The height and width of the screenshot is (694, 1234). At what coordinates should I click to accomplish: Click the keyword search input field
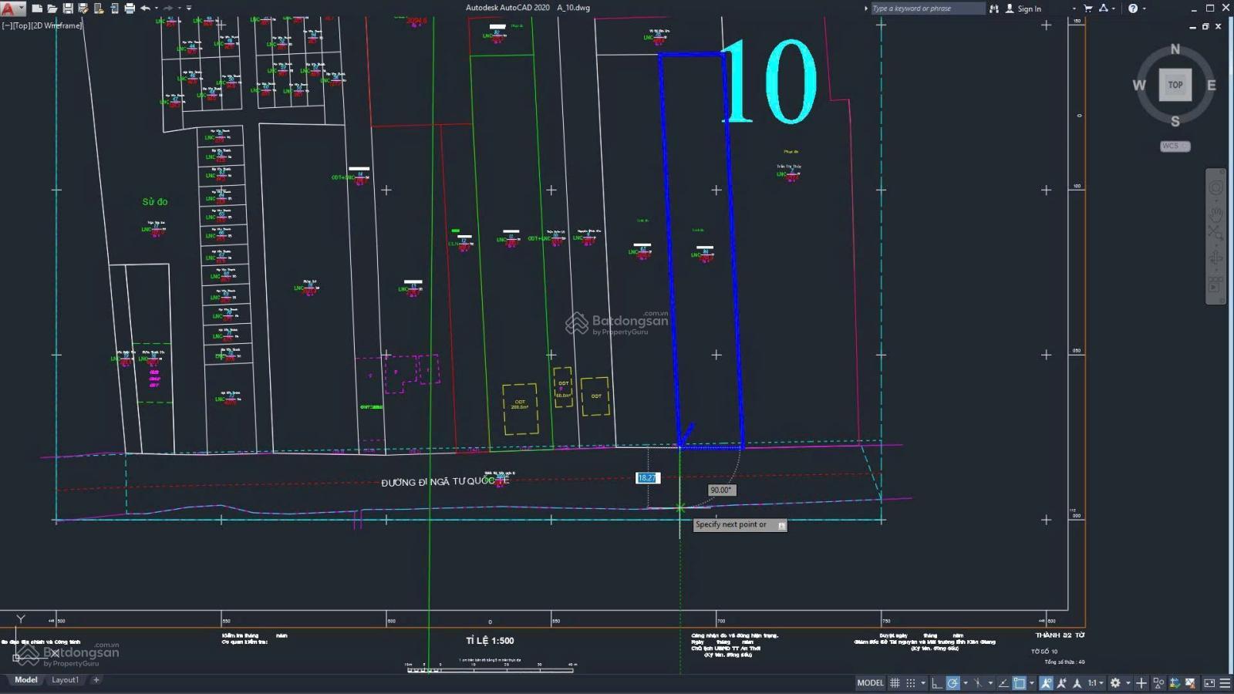925,8
